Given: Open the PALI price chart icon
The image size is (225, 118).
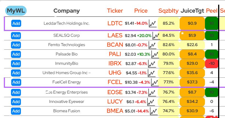Looking at the screenshot, I should point(155,54).
